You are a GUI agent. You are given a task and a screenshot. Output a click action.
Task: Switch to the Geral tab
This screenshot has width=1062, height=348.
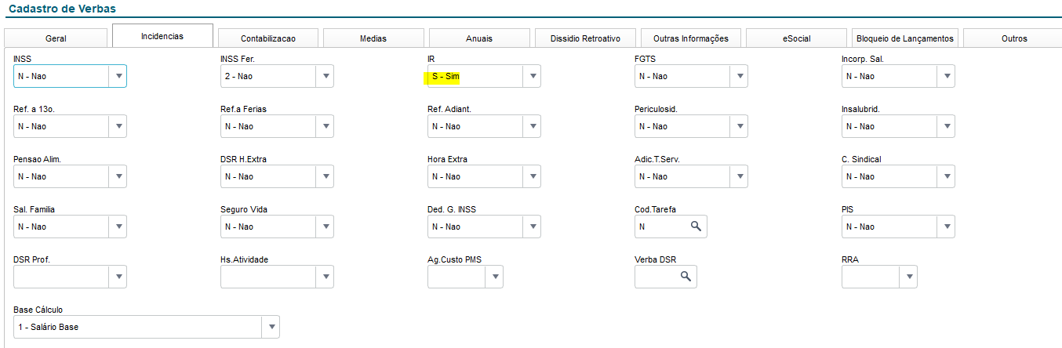[56, 38]
